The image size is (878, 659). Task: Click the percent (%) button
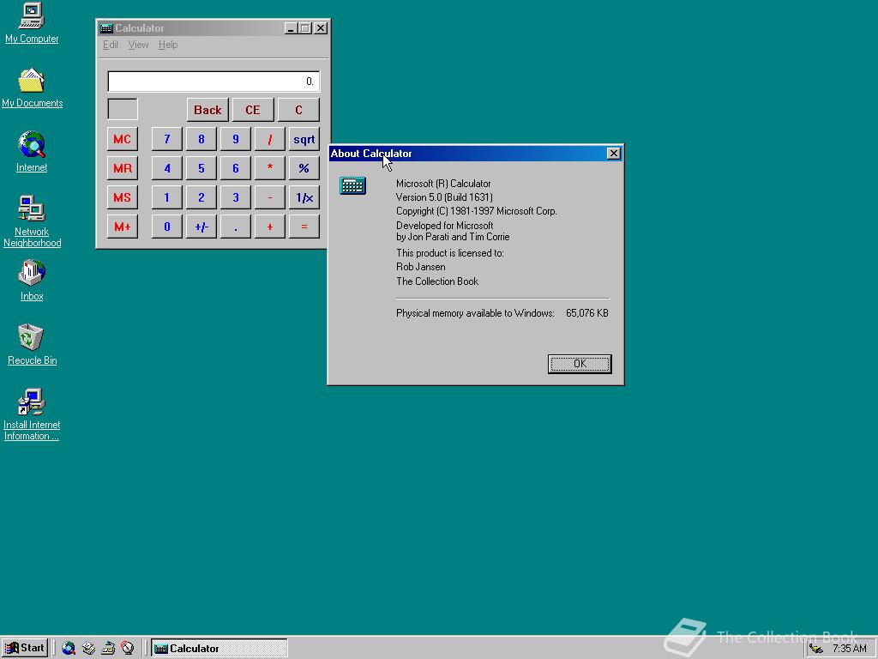pos(304,168)
